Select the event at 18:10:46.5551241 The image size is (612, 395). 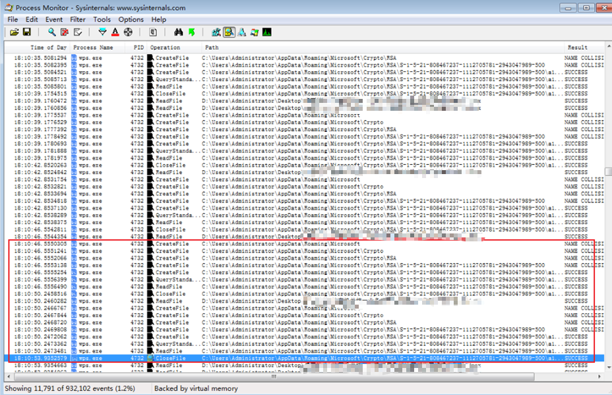(x=305, y=251)
